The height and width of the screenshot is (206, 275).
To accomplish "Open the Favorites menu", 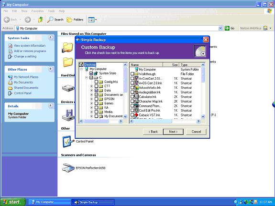I will 37,11.
